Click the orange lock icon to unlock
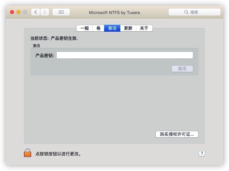Viewport: 229px width, 171px height. click(x=27, y=153)
